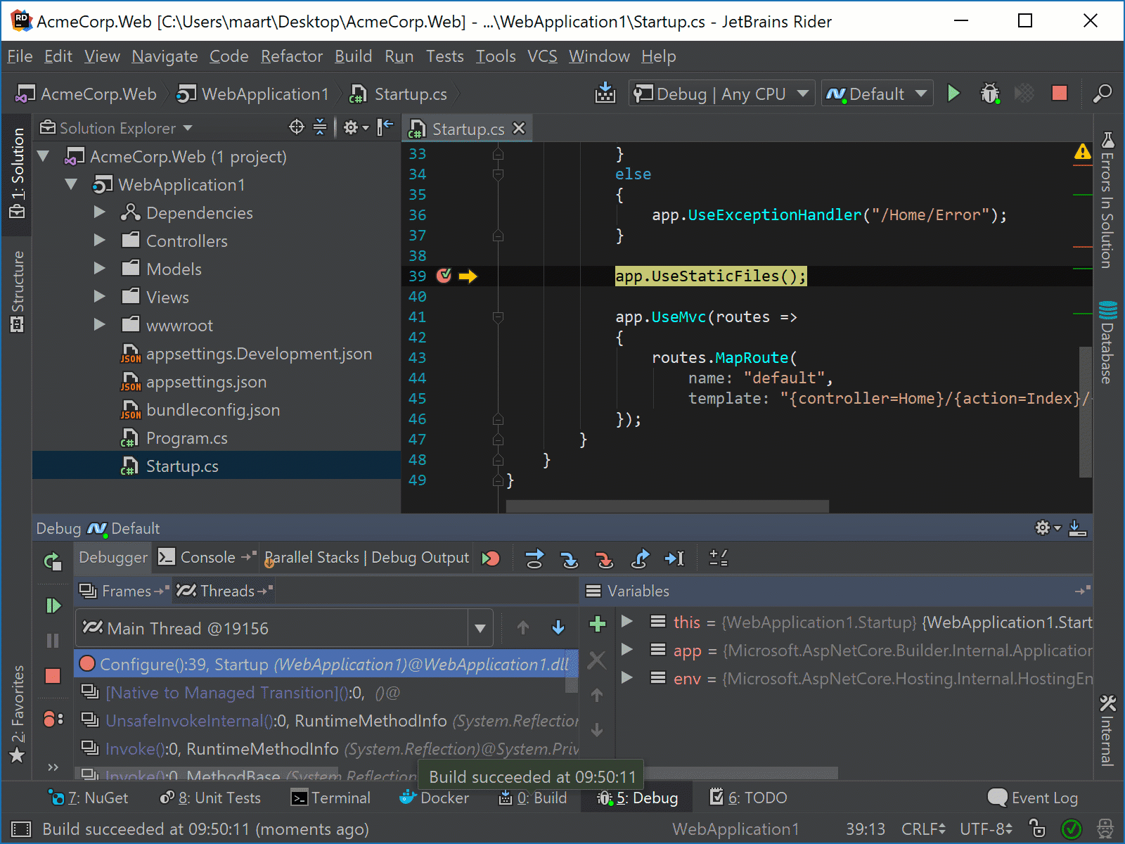This screenshot has width=1125, height=844.
Task: Resume program with the green play icon
Action: (x=53, y=606)
